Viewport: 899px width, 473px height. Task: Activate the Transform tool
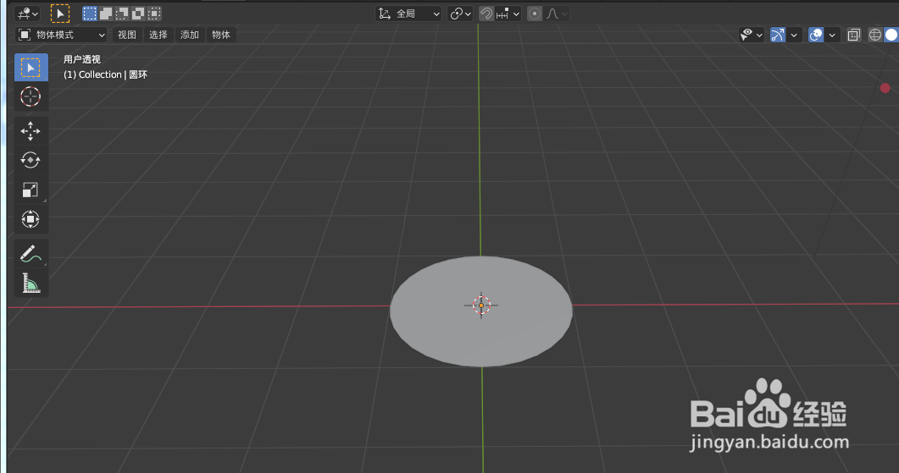(x=31, y=219)
